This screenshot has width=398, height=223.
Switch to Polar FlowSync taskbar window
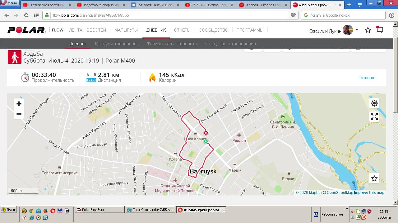pos(100,210)
